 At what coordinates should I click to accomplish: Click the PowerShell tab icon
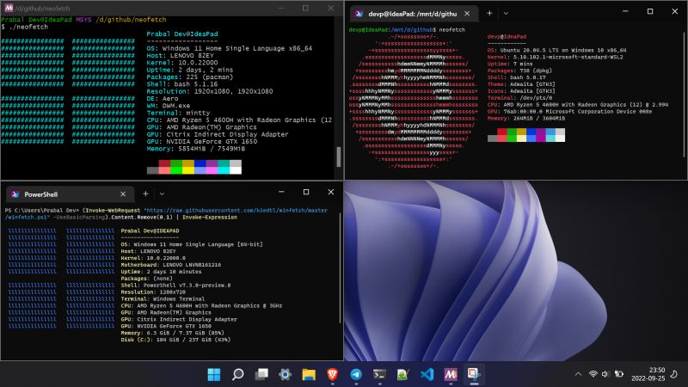[x=15, y=194]
